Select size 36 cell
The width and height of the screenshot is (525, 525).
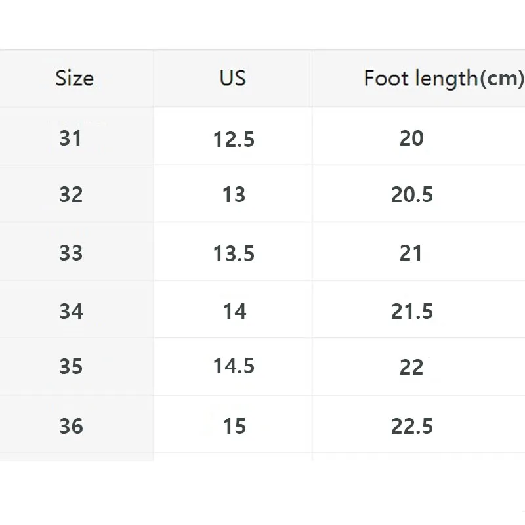pos(71,426)
